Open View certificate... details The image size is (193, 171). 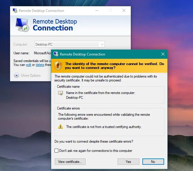[70, 162]
